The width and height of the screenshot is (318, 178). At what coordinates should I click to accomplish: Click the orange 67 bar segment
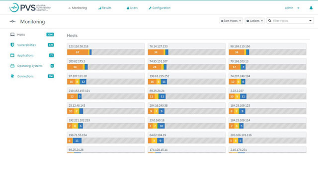(78, 52)
